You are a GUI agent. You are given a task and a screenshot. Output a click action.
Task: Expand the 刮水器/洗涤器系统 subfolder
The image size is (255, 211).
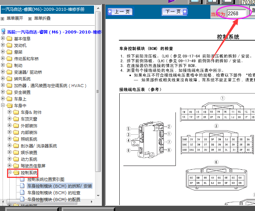tap(9, 146)
